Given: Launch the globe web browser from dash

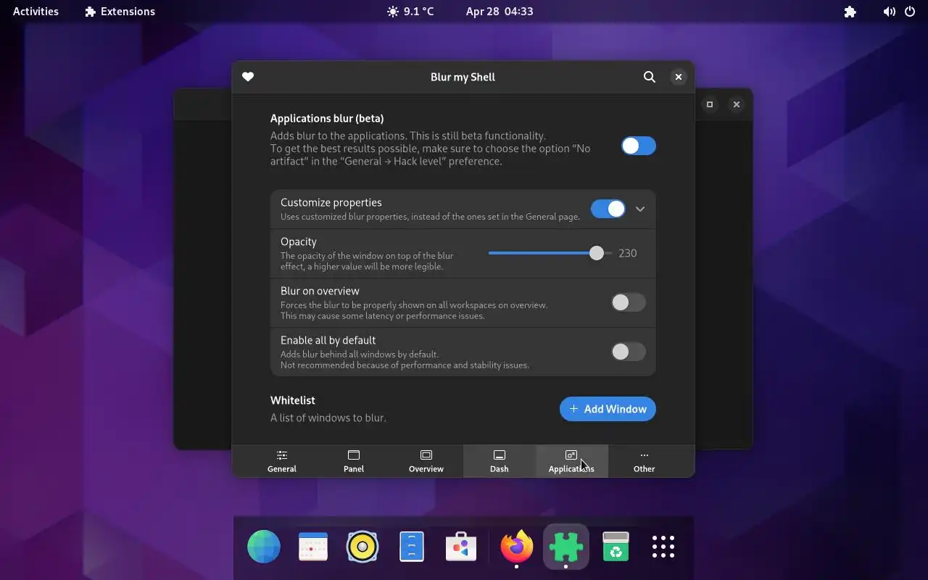Looking at the screenshot, I should coord(264,547).
